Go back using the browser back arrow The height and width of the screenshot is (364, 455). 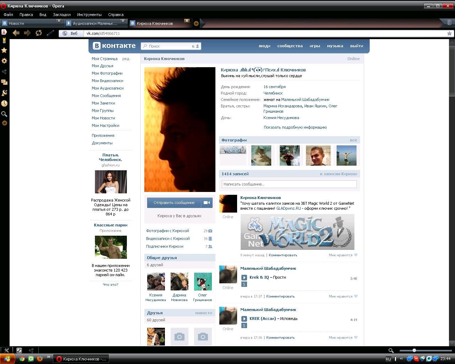[16, 33]
